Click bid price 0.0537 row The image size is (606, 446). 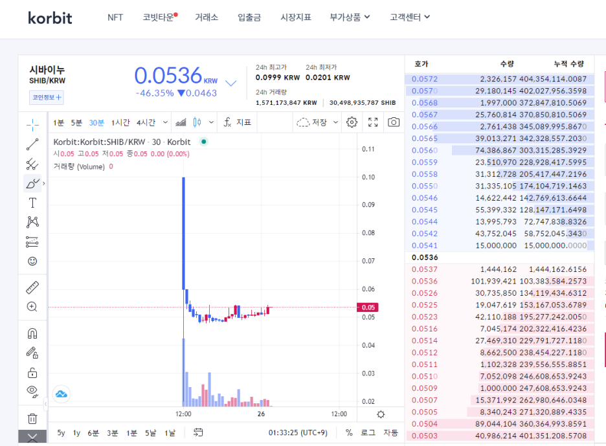pos(499,269)
